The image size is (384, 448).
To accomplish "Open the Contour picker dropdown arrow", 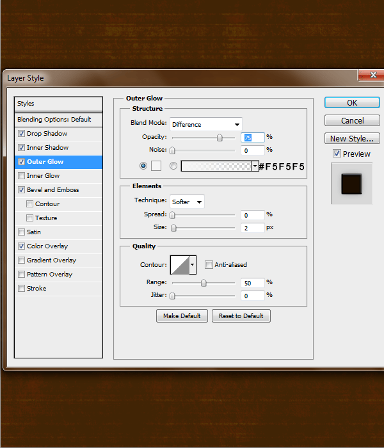I will coord(193,265).
